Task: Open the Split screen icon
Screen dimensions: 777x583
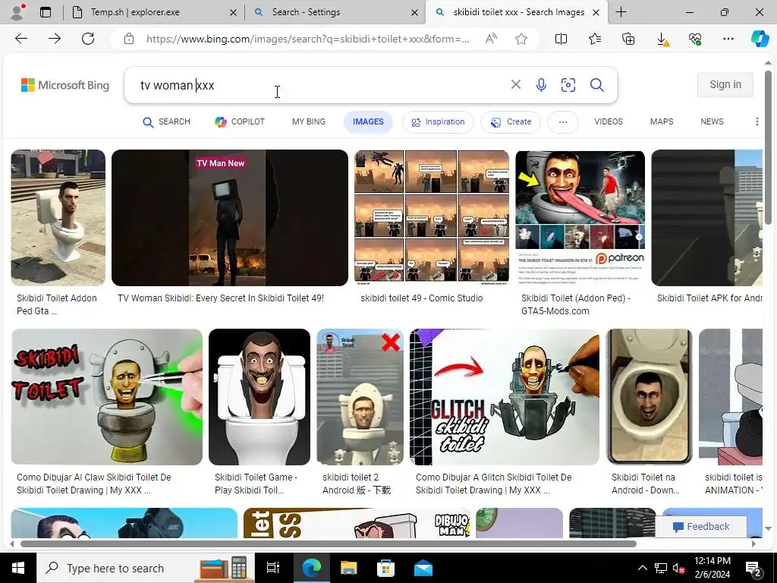Action: click(x=561, y=39)
